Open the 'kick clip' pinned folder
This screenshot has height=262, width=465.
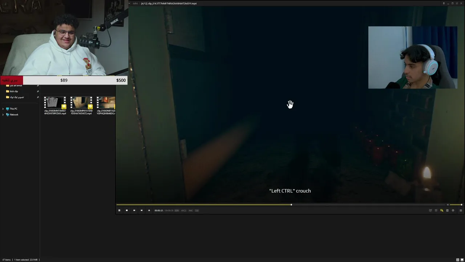(14, 91)
